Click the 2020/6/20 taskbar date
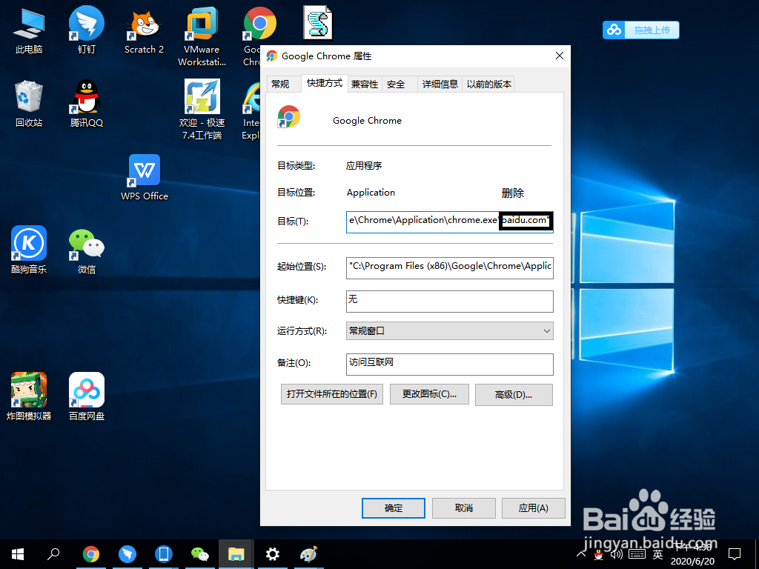Image resolution: width=759 pixels, height=569 pixels. coord(692,562)
